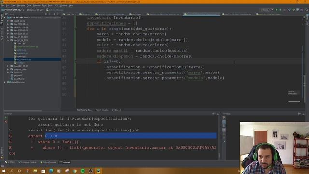This screenshot has height=174, width=309.
Task: Toggle the Favorites tool window side tab
Action: (2, 153)
